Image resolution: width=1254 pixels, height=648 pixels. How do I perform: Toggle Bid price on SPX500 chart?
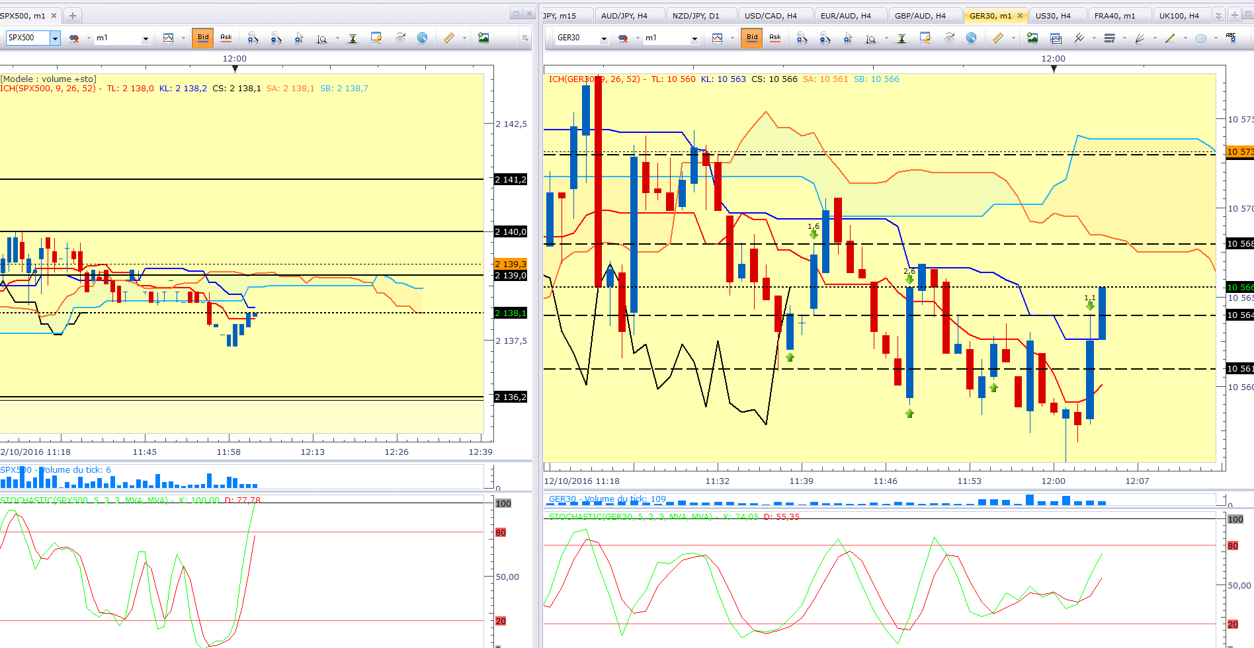(203, 38)
